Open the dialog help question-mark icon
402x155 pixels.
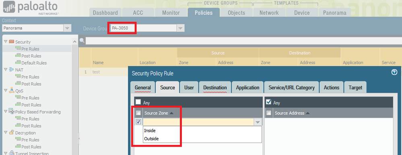(x=394, y=72)
